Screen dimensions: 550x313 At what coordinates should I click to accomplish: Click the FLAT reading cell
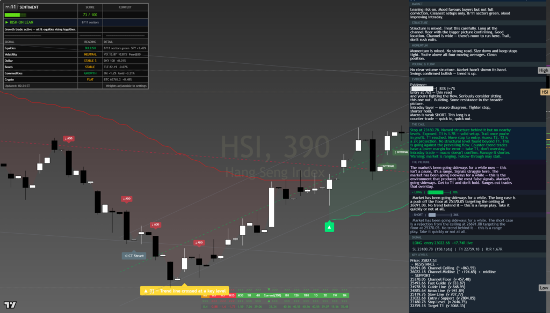click(90, 79)
